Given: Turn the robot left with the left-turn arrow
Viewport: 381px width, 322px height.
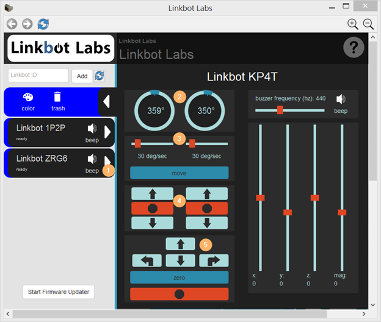Looking at the screenshot, I should point(147,260).
